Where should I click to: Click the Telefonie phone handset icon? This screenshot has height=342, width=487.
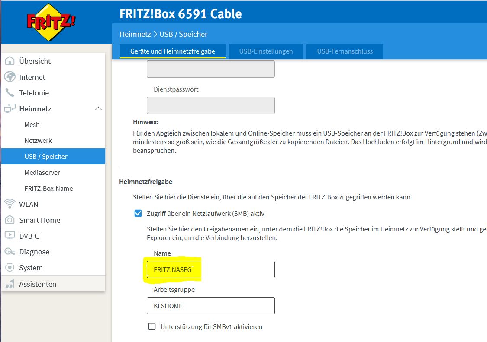tap(10, 92)
